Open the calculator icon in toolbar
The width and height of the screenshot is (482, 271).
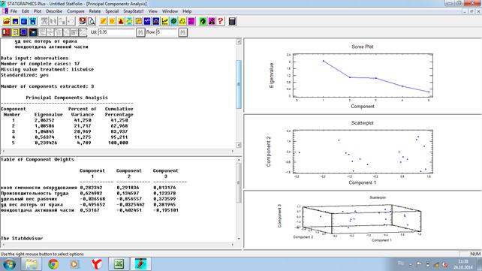[233, 21]
